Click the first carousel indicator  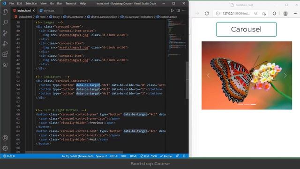coord(240,105)
